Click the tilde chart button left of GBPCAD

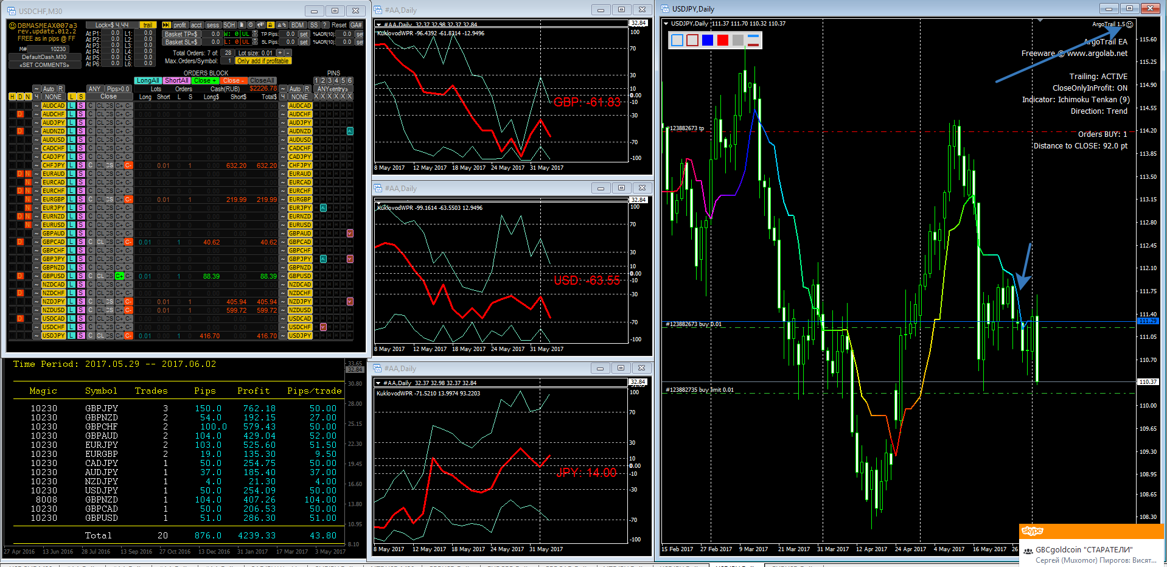coord(37,242)
